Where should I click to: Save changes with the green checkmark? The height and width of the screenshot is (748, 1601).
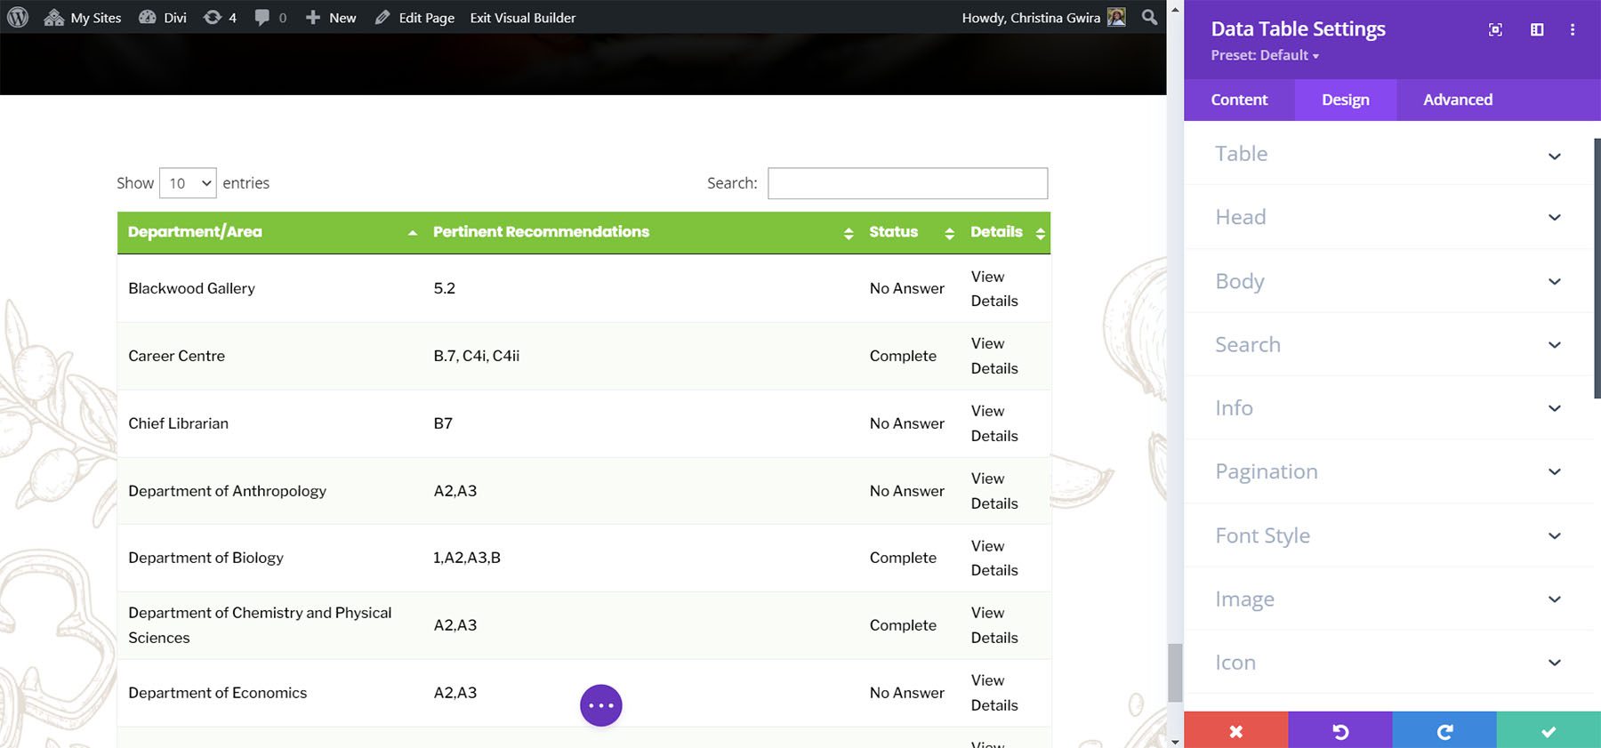tap(1549, 730)
